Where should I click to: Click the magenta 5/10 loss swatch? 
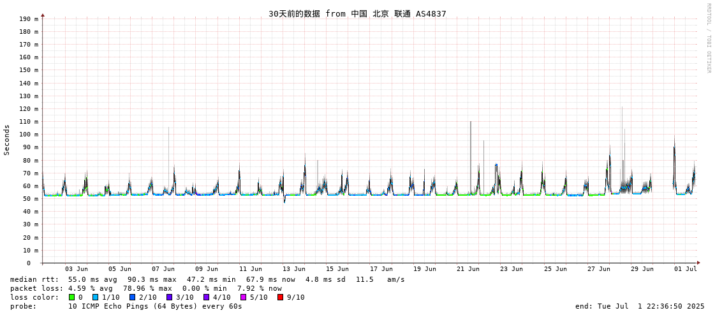[x=244, y=297]
